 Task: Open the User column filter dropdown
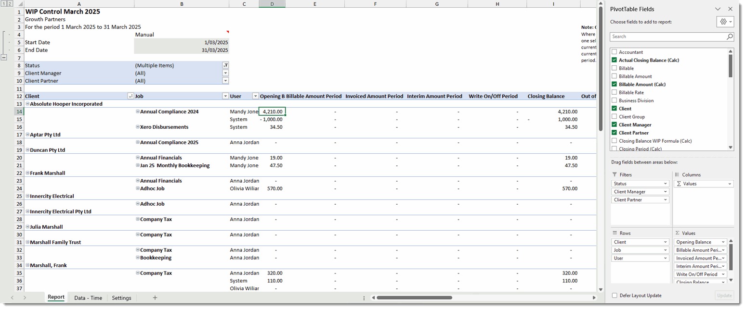click(x=255, y=96)
